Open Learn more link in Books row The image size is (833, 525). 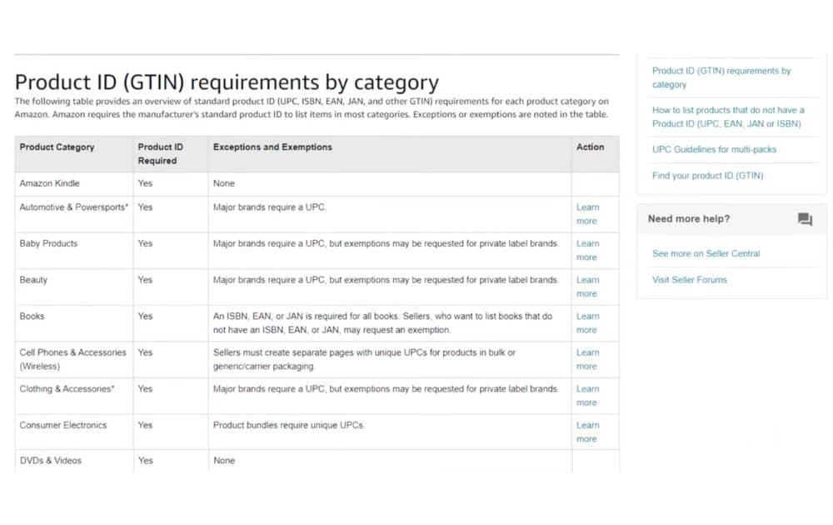(x=587, y=323)
